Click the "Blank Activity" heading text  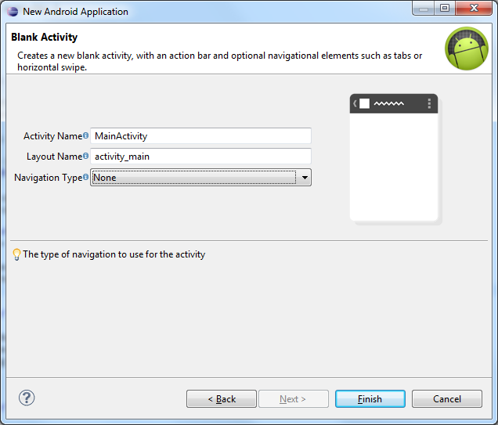click(x=44, y=37)
